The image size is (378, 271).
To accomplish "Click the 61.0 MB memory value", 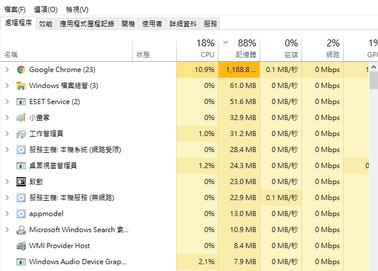I will 243,86.
